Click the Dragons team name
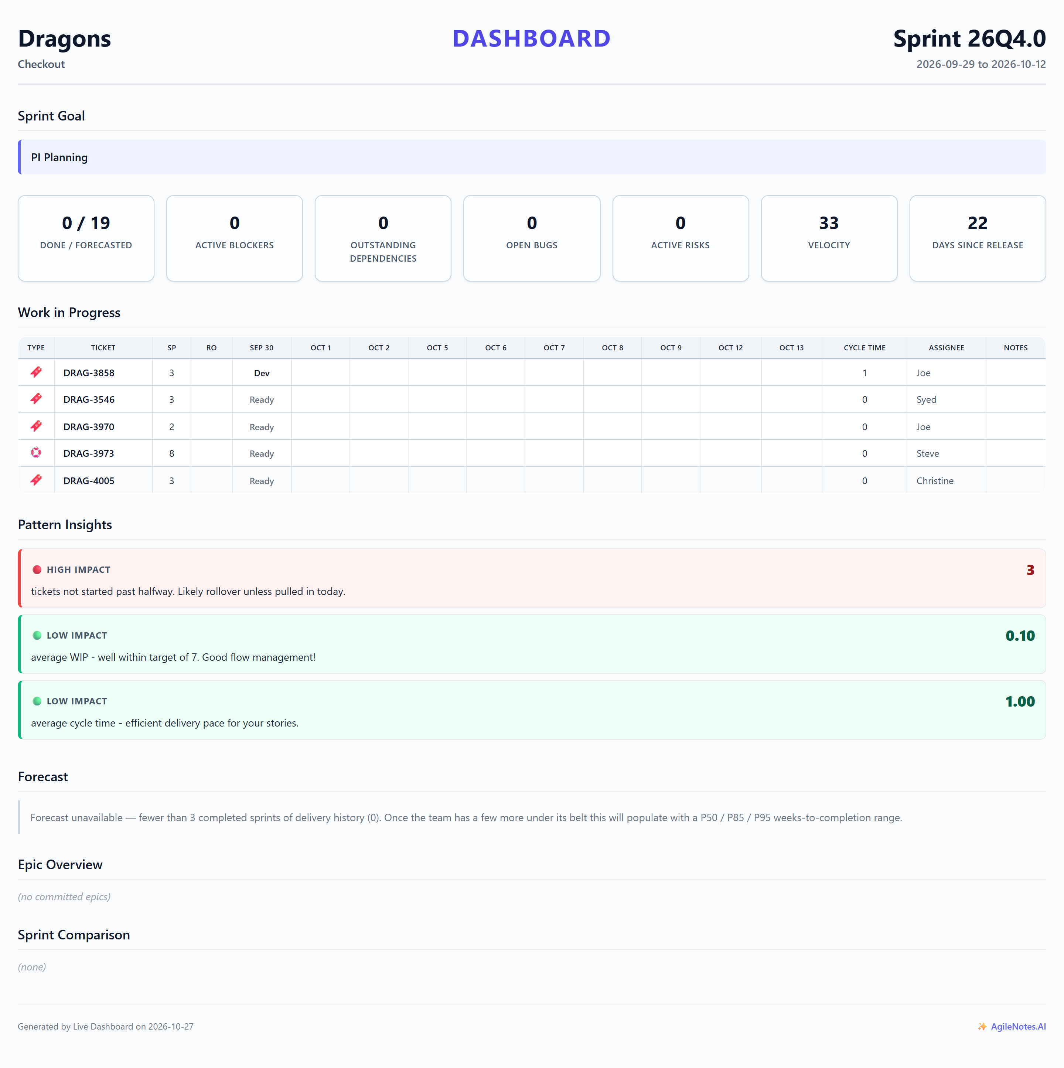Screen dimensions: 1064x1068 coord(64,39)
